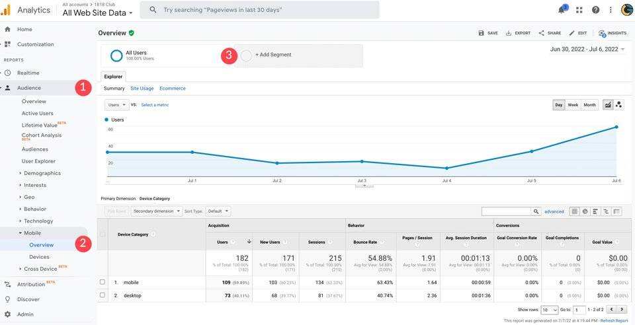The width and height of the screenshot is (635, 325).
Task: Toggle the select-all checkbox in table header
Action: pos(103,234)
